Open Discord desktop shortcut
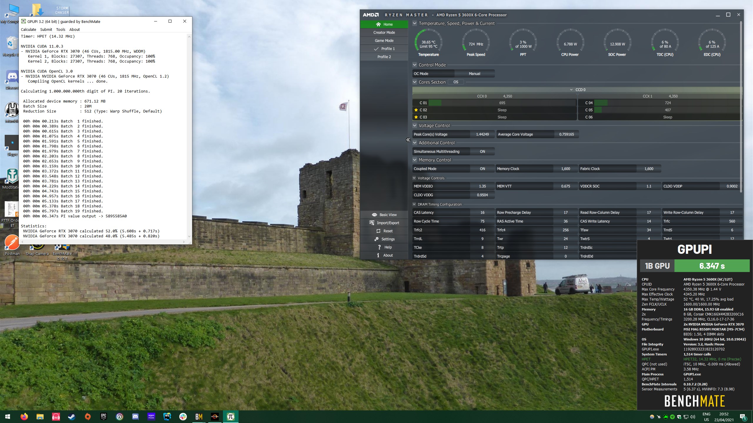The height and width of the screenshot is (423, 753). (x=12, y=80)
